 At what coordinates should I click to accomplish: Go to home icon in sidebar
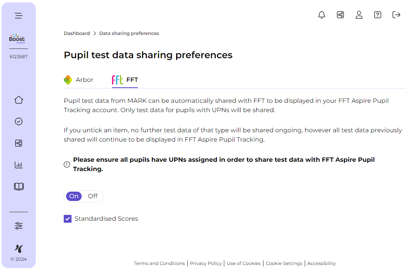tap(19, 100)
